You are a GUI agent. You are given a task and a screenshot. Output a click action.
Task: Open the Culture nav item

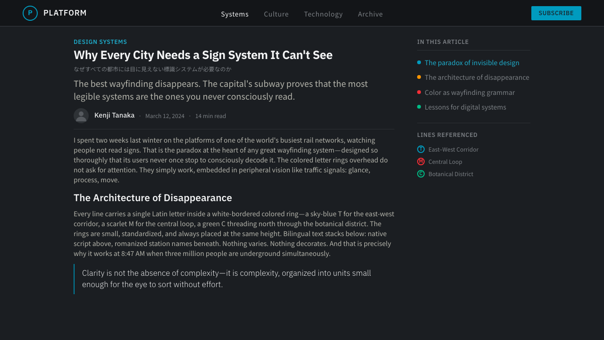276,14
